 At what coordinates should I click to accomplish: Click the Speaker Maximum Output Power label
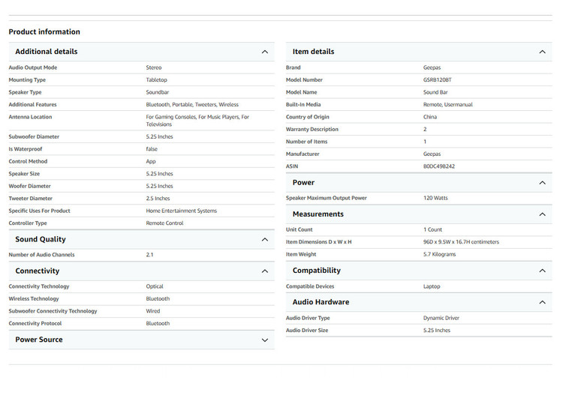coord(326,198)
